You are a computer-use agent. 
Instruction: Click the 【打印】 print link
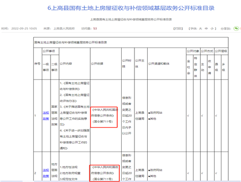coord(178,28)
